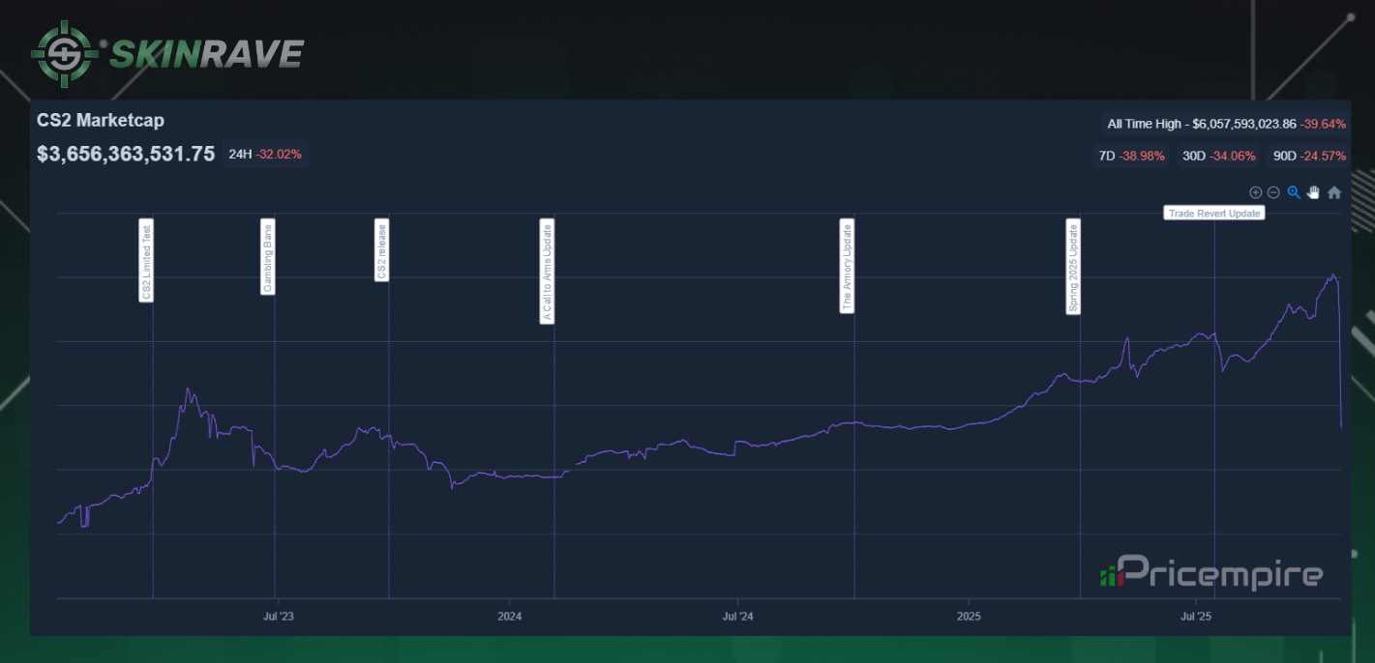The width and height of the screenshot is (1375, 663).
Task: Select the 24H change badge
Action: click(x=265, y=154)
